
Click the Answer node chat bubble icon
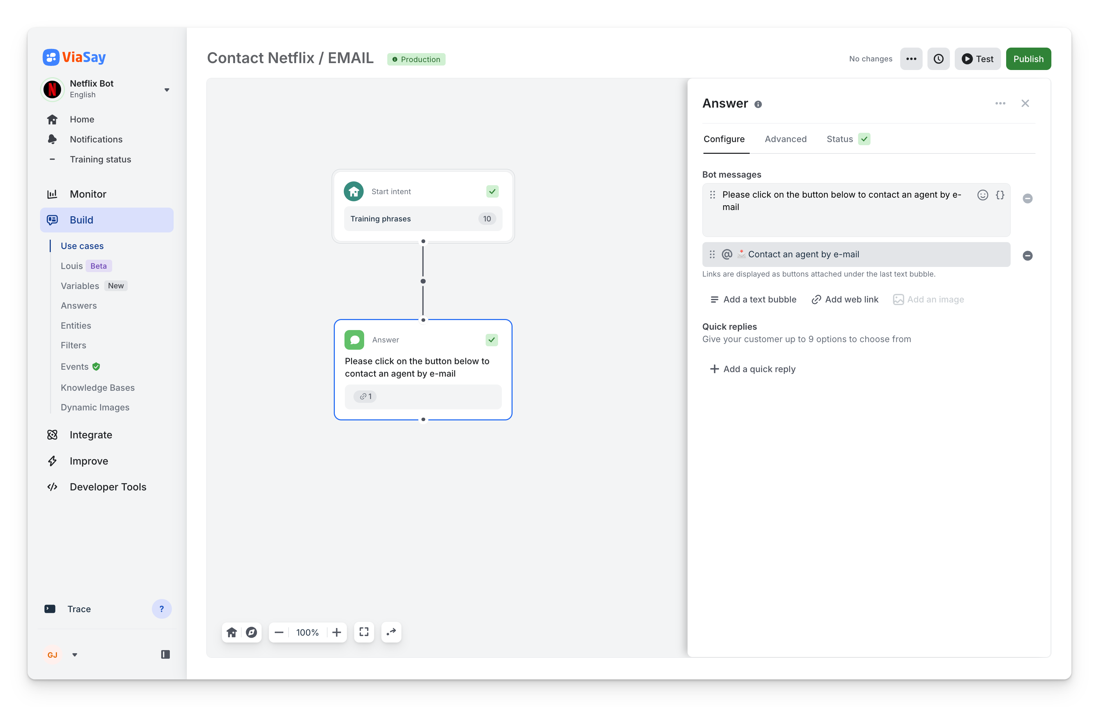coord(354,340)
